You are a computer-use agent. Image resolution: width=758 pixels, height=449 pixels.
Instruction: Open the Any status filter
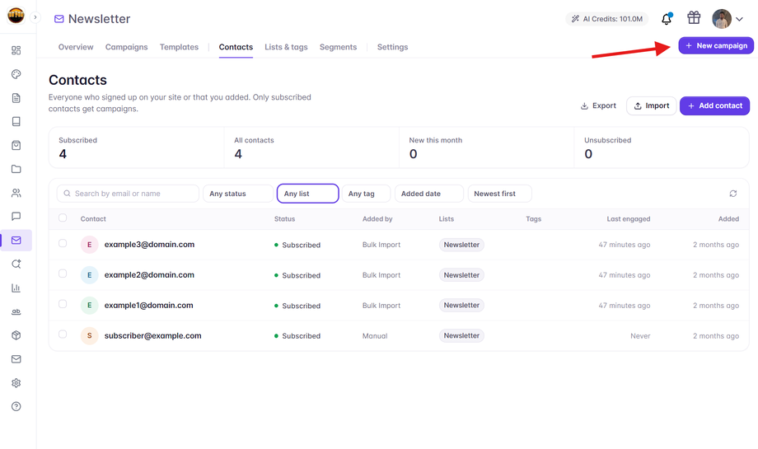click(238, 194)
